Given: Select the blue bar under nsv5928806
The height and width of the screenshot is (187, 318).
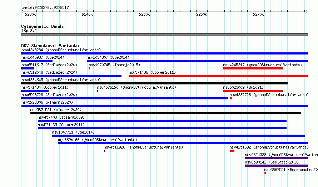Looking at the screenshot, I should [x=164, y=106].
